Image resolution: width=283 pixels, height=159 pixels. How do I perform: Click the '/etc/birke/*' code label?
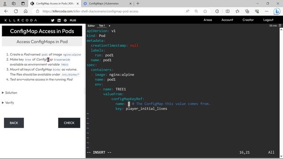click(x=70, y=75)
